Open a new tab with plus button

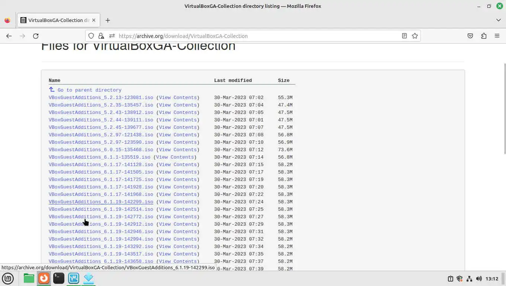108,20
